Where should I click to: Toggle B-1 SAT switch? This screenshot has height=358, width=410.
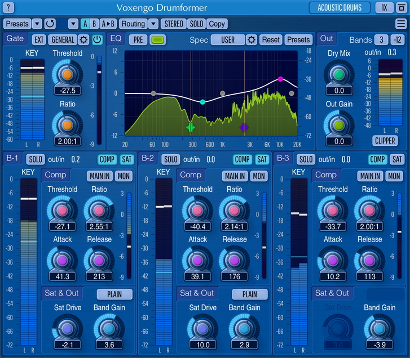(x=127, y=159)
